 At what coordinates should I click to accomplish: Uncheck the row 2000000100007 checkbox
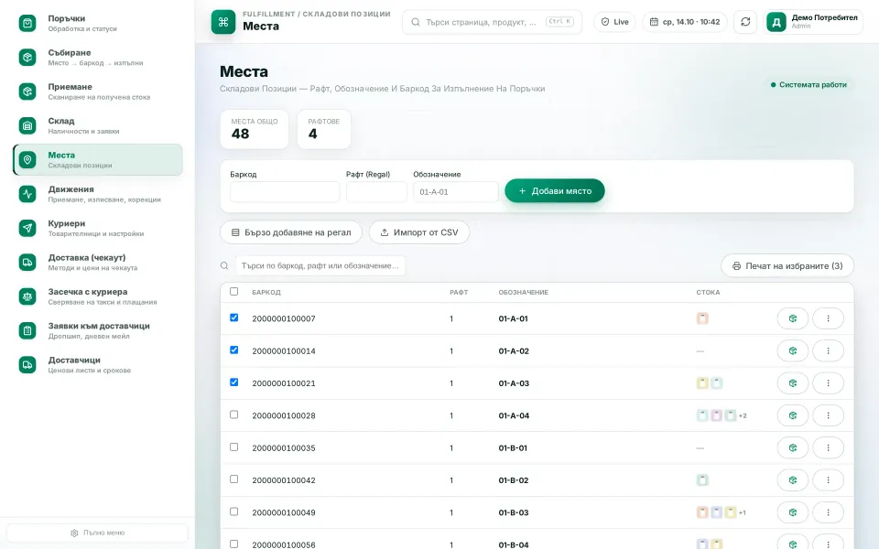tap(233, 318)
